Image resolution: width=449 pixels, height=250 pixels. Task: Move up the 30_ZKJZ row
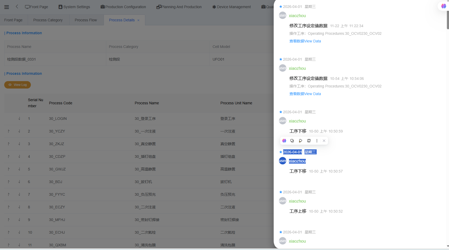pos(9,144)
